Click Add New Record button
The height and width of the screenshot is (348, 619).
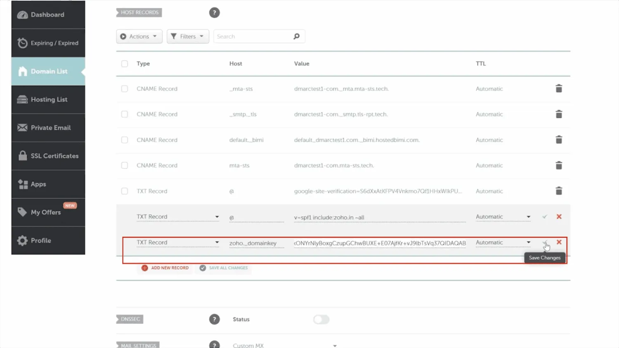[165, 268]
